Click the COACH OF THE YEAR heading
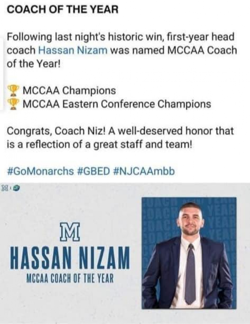The image size is (250, 324). [x=63, y=9]
